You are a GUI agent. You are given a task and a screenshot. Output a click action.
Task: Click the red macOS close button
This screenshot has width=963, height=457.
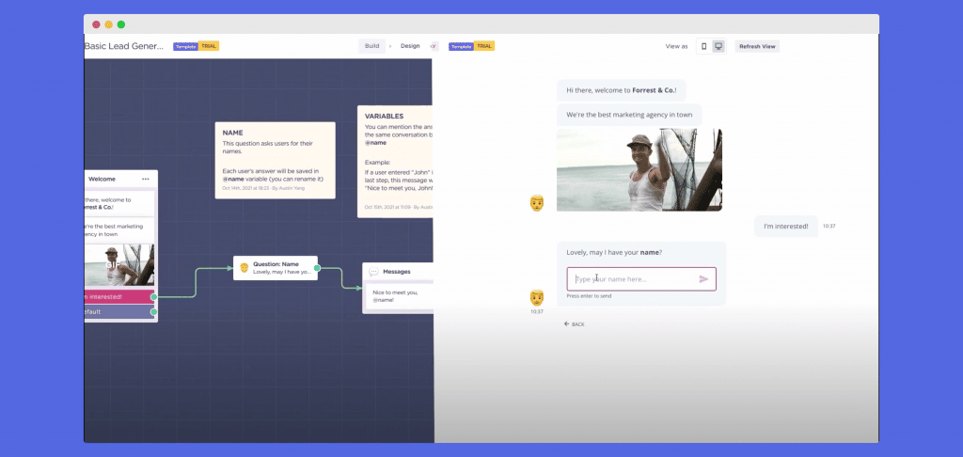coord(97,24)
